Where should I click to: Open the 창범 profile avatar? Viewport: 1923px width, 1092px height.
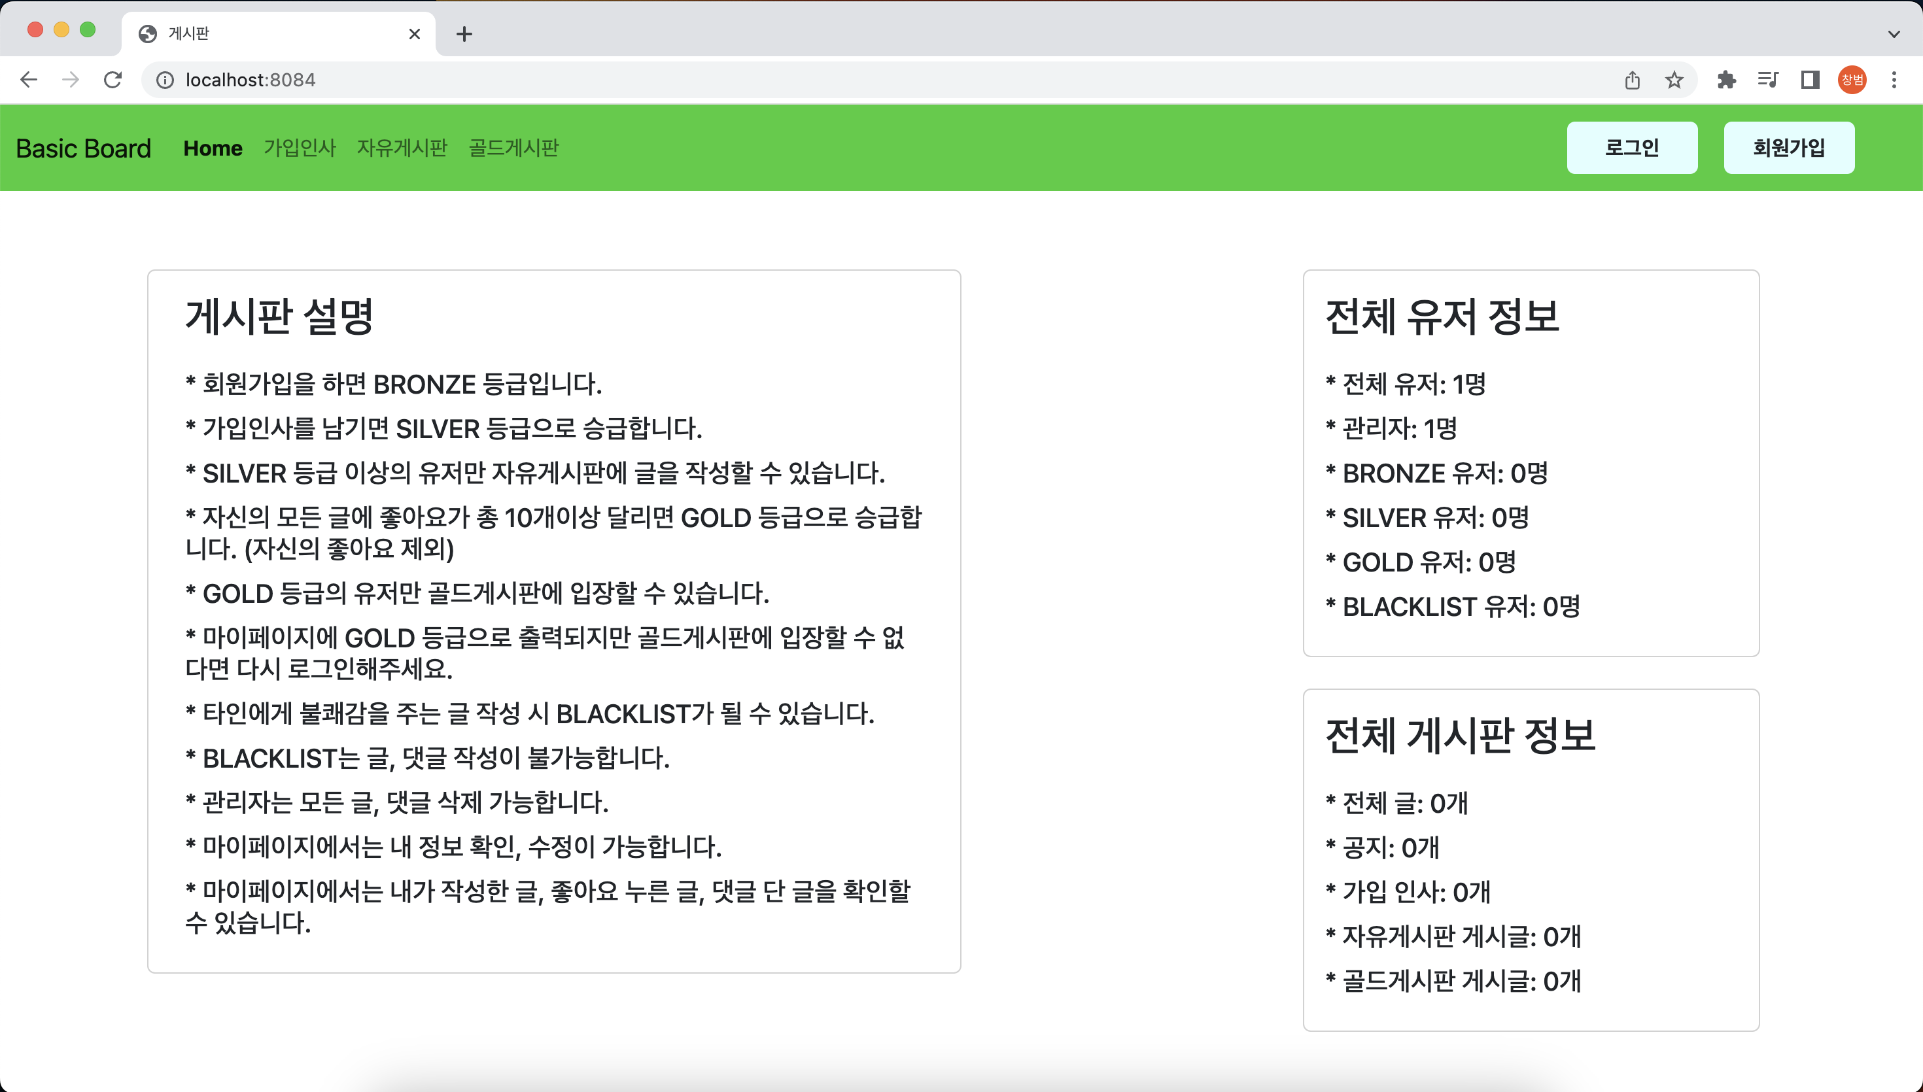tap(1852, 80)
